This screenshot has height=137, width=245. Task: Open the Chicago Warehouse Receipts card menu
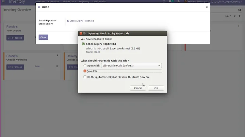coord(58,55)
